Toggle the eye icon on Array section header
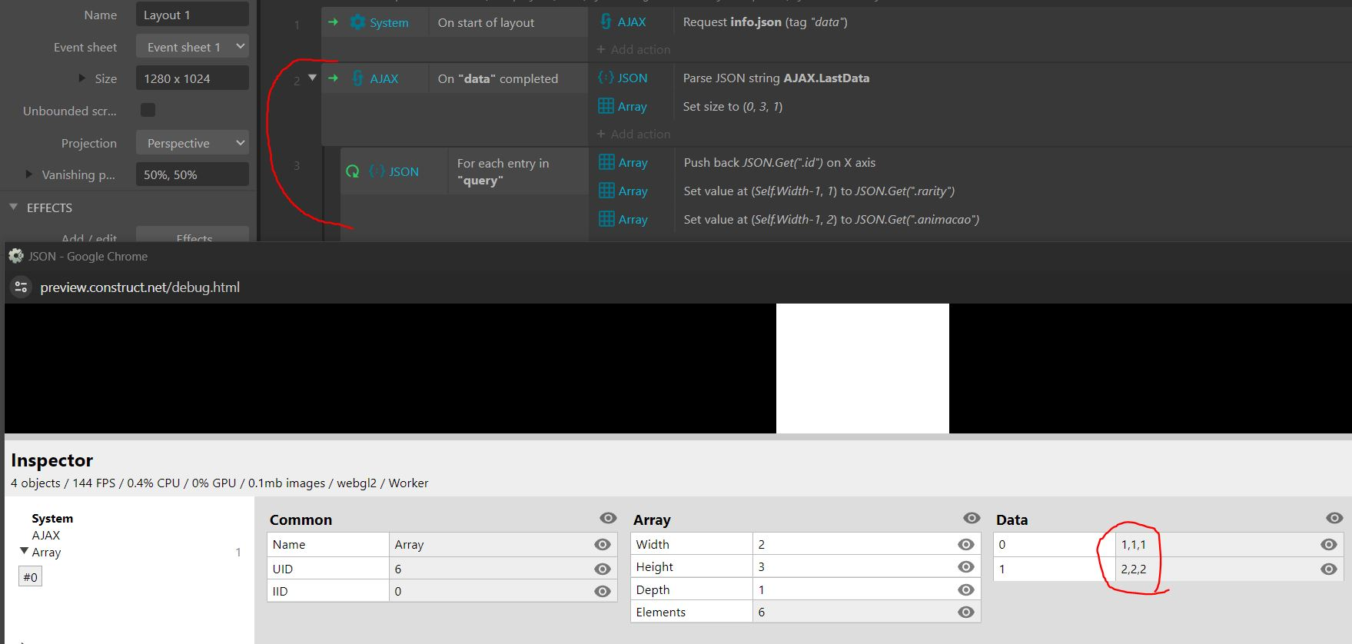Image resolution: width=1352 pixels, height=644 pixels. [x=972, y=519]
